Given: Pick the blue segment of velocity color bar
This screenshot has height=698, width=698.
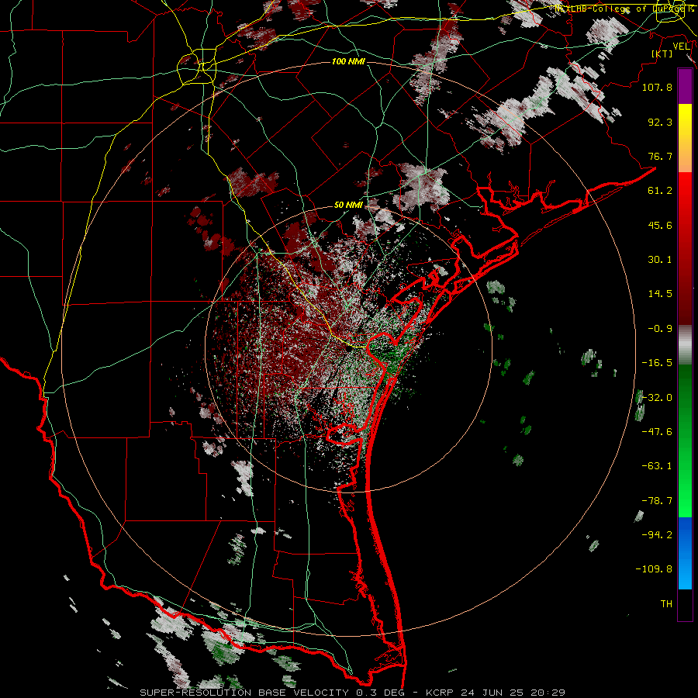Looking at the screenshot, I should coord(685,553).
